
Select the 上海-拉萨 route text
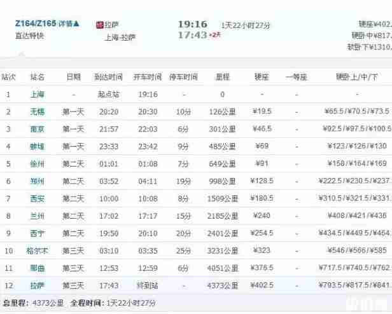tap(120, 38)
